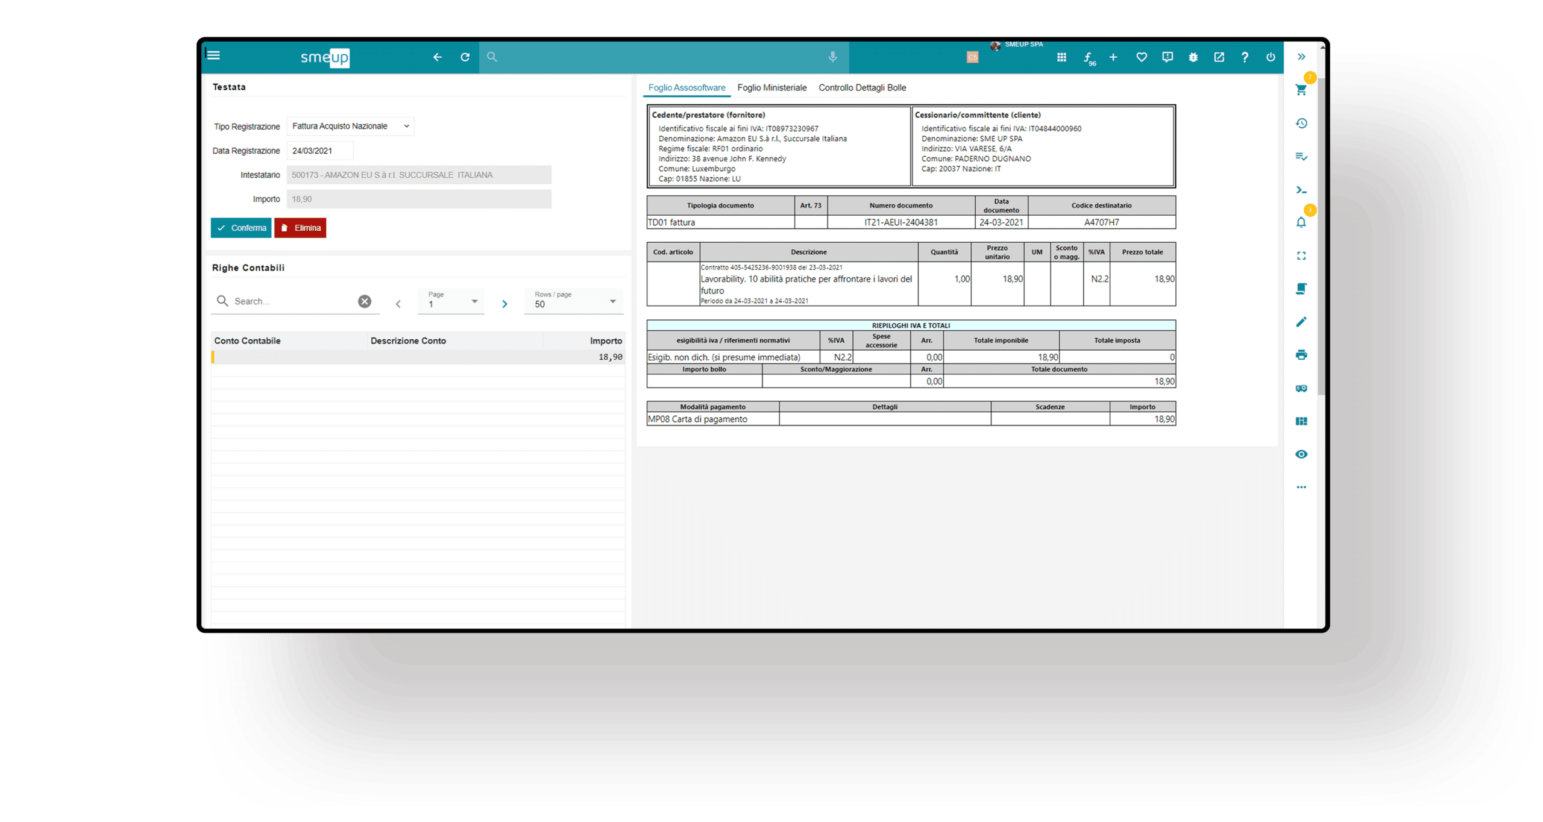Click the microphone voice search icon
The width and height of the screenshot is (1543, 822).
point(832,57)
